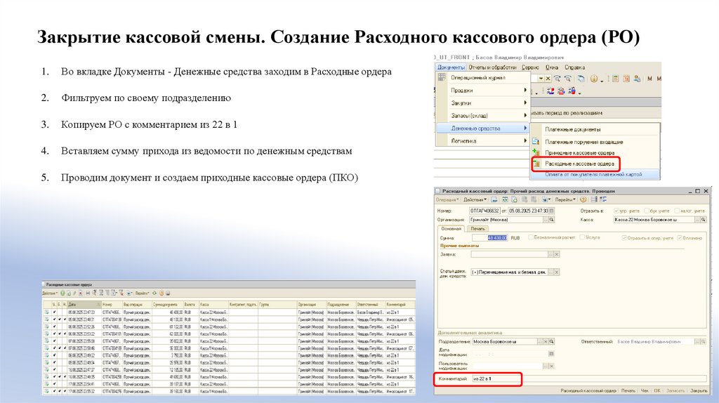This screenshot has width=719, height=403.
Task: Click the Сумма input field
Action: pos(489,238)
